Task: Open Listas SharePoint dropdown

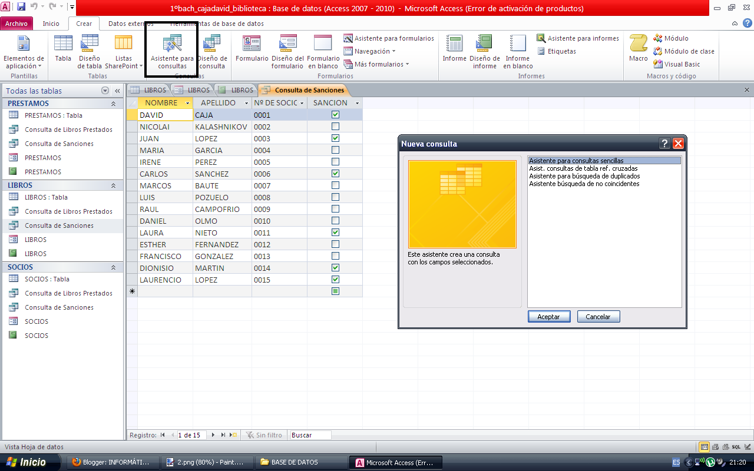Action: [124, 52]
